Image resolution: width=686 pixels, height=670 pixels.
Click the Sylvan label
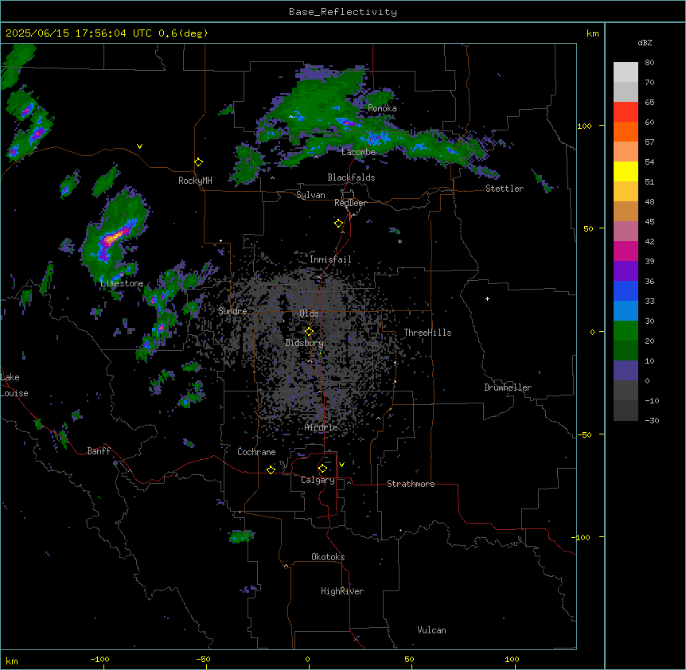(310, 195)
